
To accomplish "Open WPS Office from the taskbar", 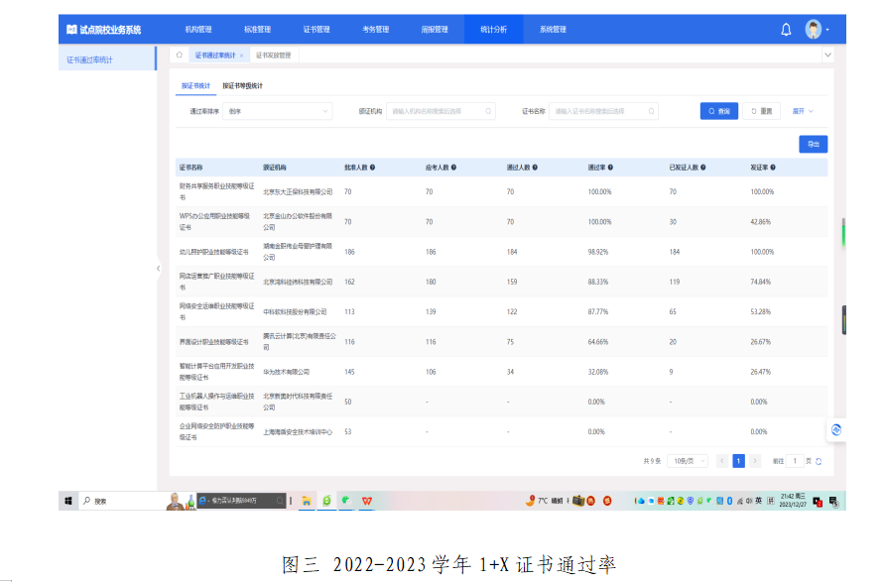I will (367, 501).
